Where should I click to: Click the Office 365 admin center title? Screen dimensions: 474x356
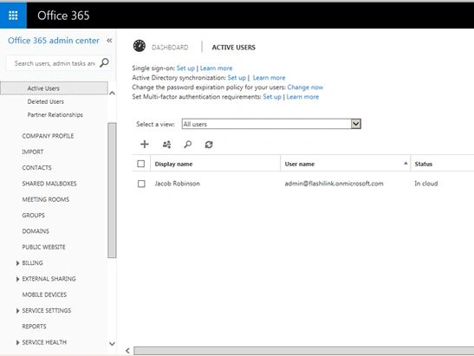click(x=54, y=41)
